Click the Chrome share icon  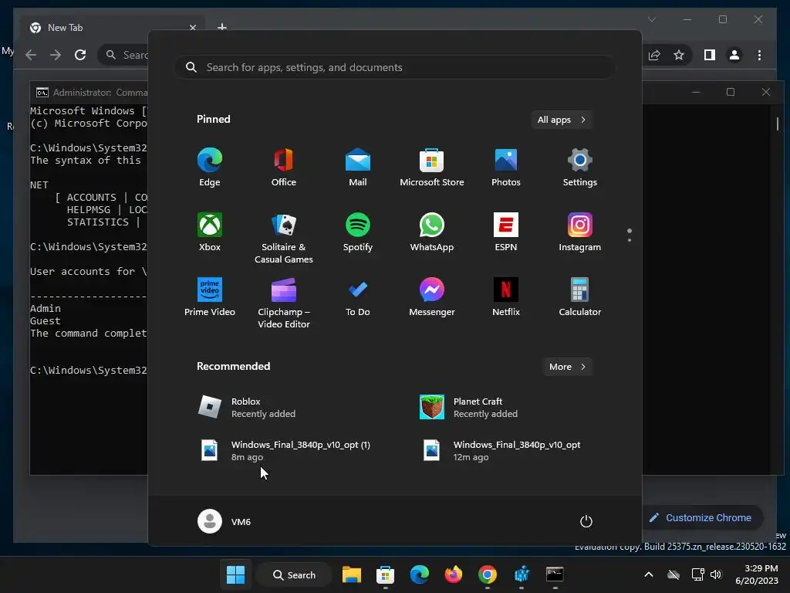(x=654, y=55)
